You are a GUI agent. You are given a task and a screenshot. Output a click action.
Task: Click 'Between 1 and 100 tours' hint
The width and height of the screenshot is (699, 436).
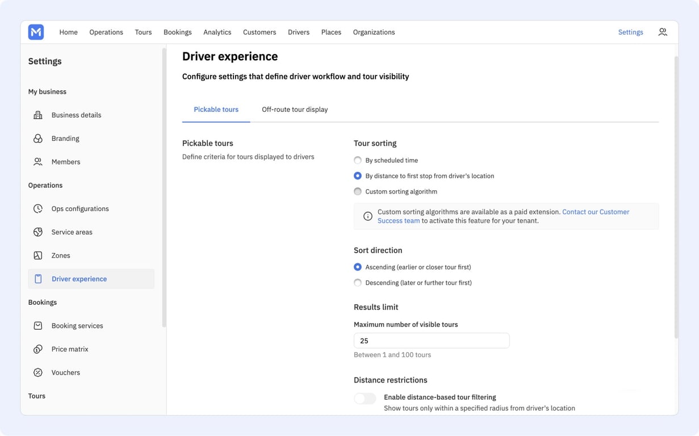coord(392,355)
